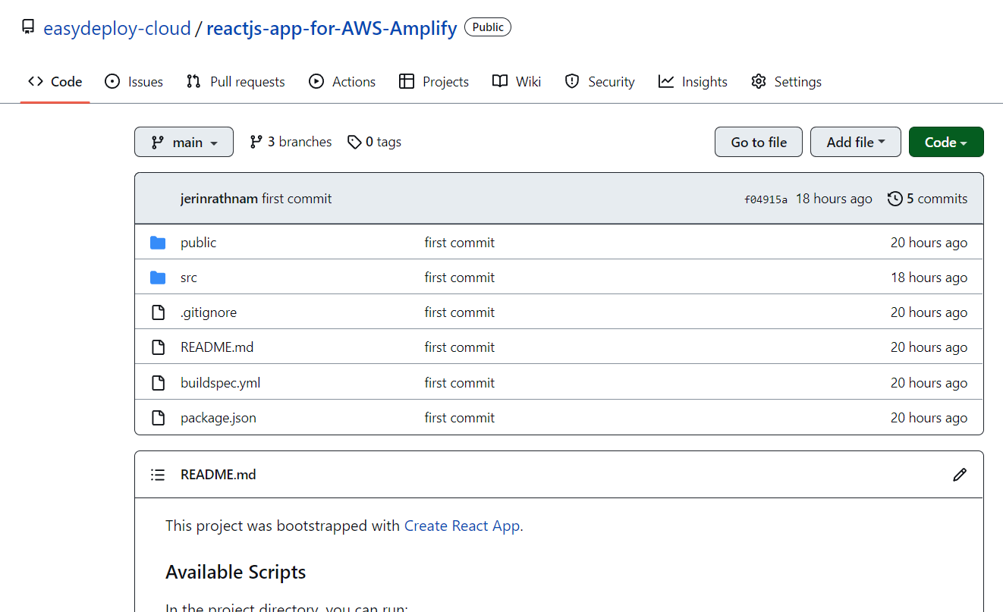Click 'first commit' message in .gitignore row

[x=460, y=312]
